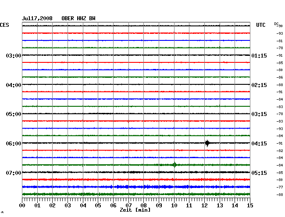
Task: Select minute tick label 15
Action: pos(250,206)
